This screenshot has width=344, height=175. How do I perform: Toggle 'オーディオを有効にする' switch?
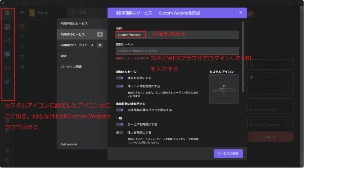(120, 86)
